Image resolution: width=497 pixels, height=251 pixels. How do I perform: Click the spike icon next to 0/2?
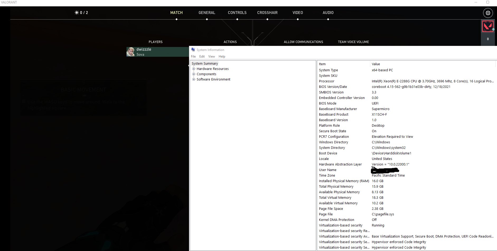(76, 12)
